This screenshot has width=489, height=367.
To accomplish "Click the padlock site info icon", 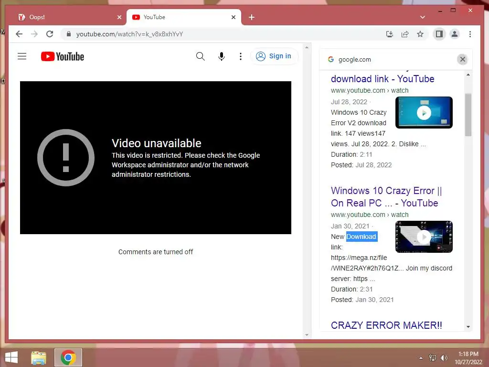I will 69,34.
